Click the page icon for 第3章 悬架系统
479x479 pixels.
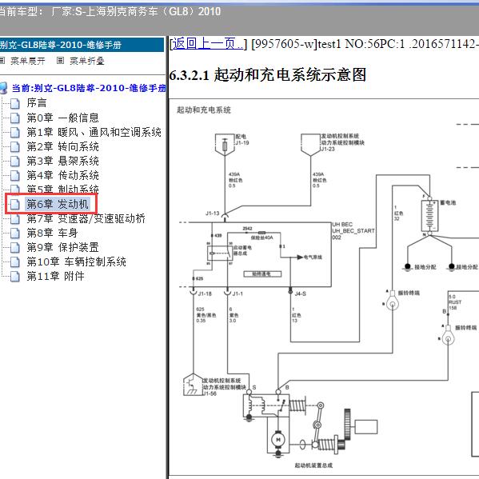click(x=14, y=162)
